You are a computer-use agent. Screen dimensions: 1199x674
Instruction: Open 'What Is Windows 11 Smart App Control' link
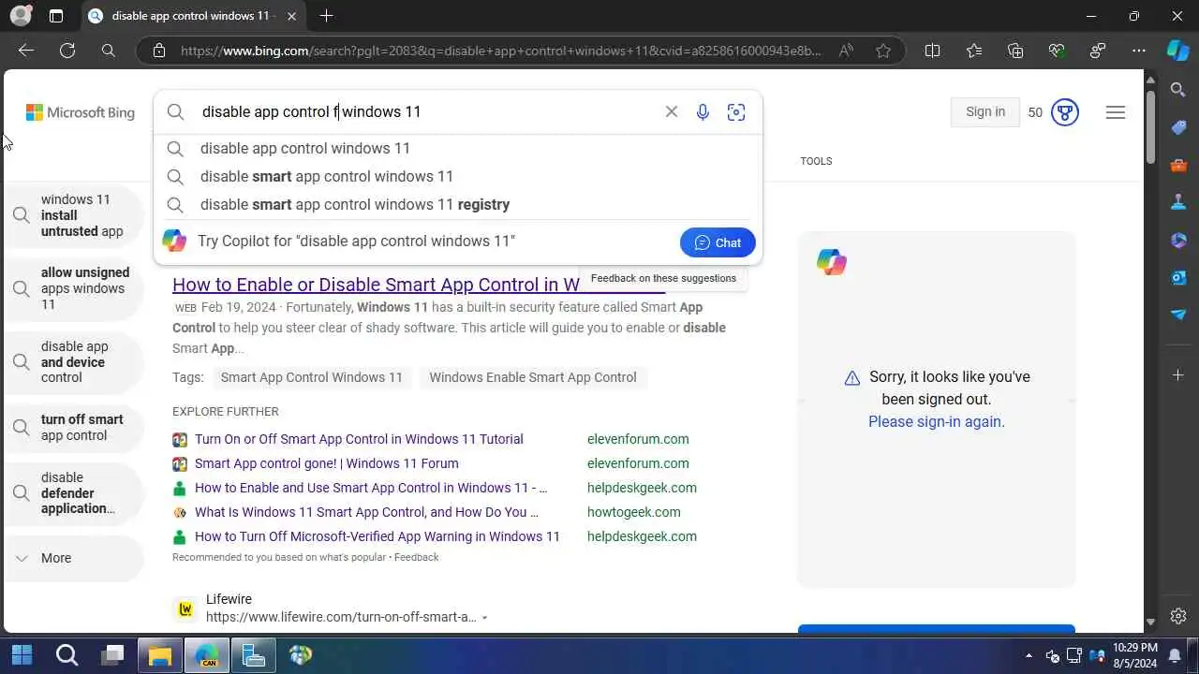[366, 512]
